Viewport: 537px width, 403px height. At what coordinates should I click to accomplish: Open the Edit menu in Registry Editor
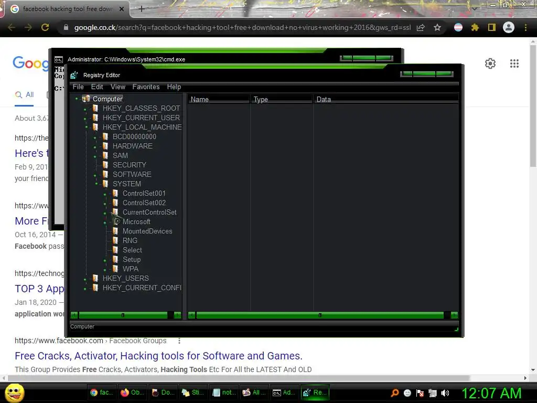pos(97,87)
